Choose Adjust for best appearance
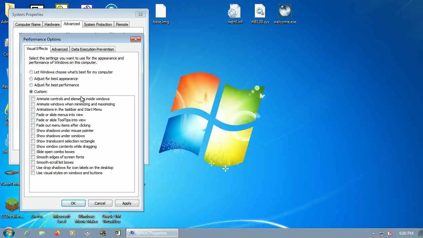 (54, 79)
